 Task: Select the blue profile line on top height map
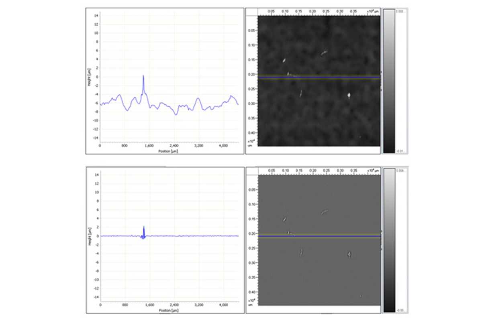click(x=319, y=77)
